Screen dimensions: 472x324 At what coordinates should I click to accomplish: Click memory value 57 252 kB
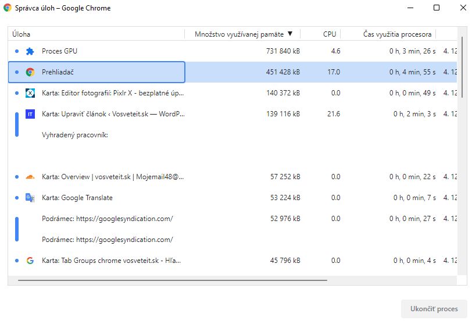click(x=285, y=177)
